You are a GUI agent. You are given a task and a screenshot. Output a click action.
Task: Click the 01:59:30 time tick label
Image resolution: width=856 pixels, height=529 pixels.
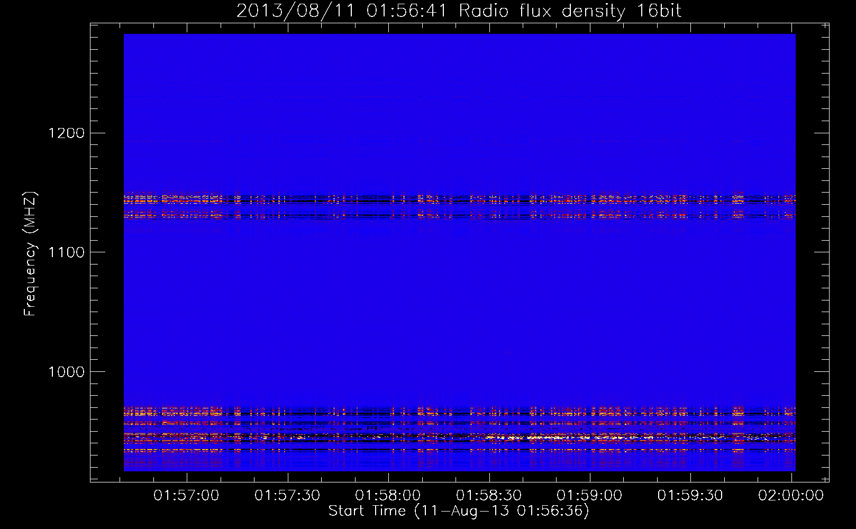[x=690, y=496]
